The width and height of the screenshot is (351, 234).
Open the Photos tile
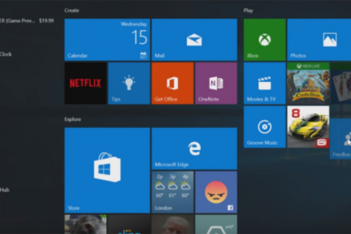(319, 40)
